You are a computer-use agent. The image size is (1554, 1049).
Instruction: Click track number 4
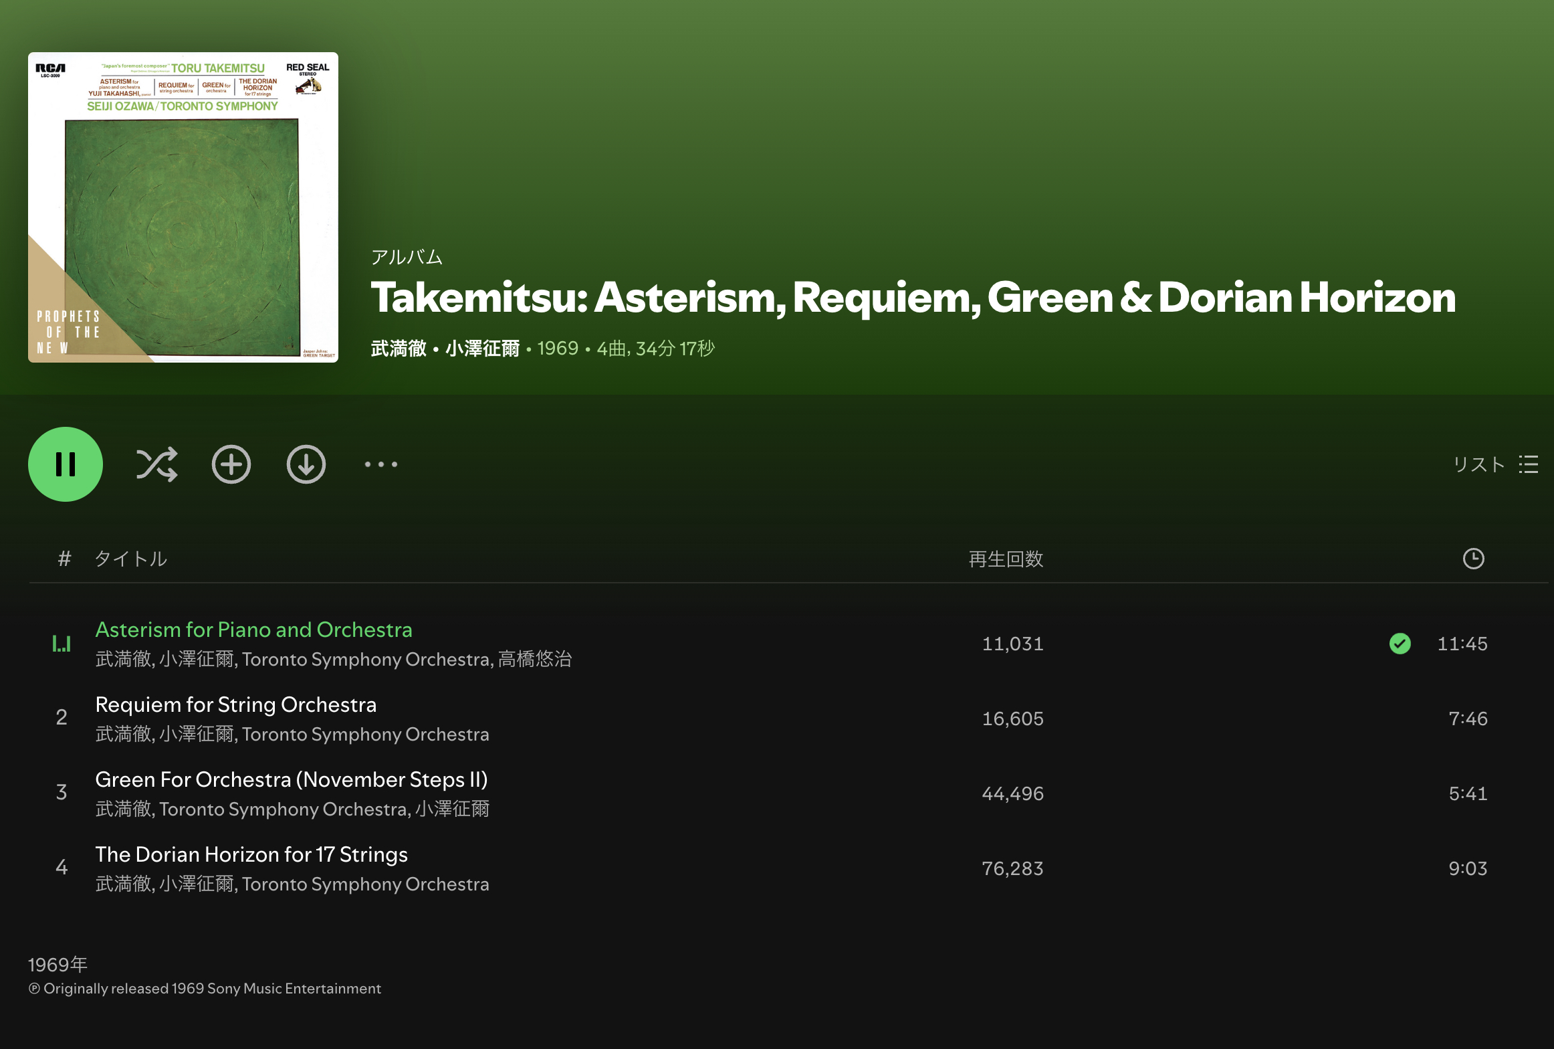(62, 867)
